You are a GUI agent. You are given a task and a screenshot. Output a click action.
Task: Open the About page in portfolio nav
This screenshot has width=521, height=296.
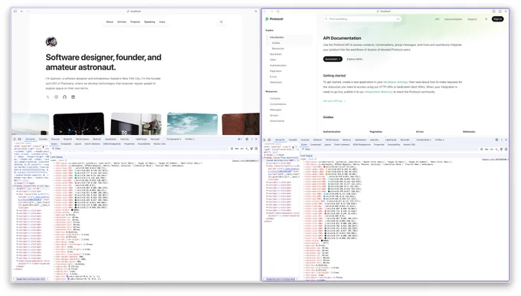click(110, 22)
